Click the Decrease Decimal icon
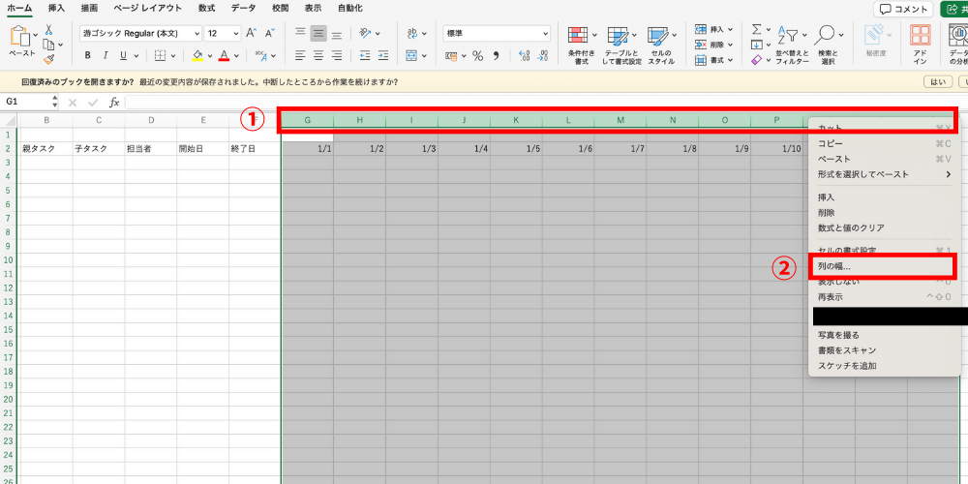968x484 pixels. point(543,55)
